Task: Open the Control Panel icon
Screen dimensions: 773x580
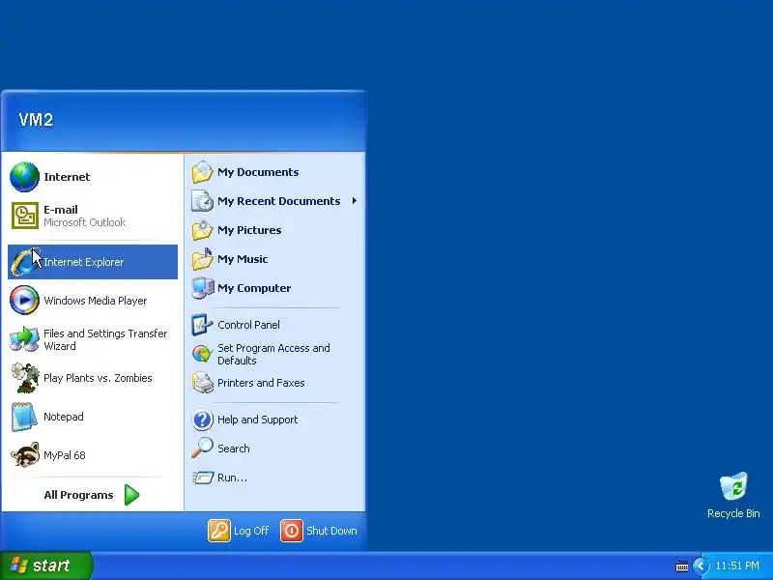Action: coord(202,325)
